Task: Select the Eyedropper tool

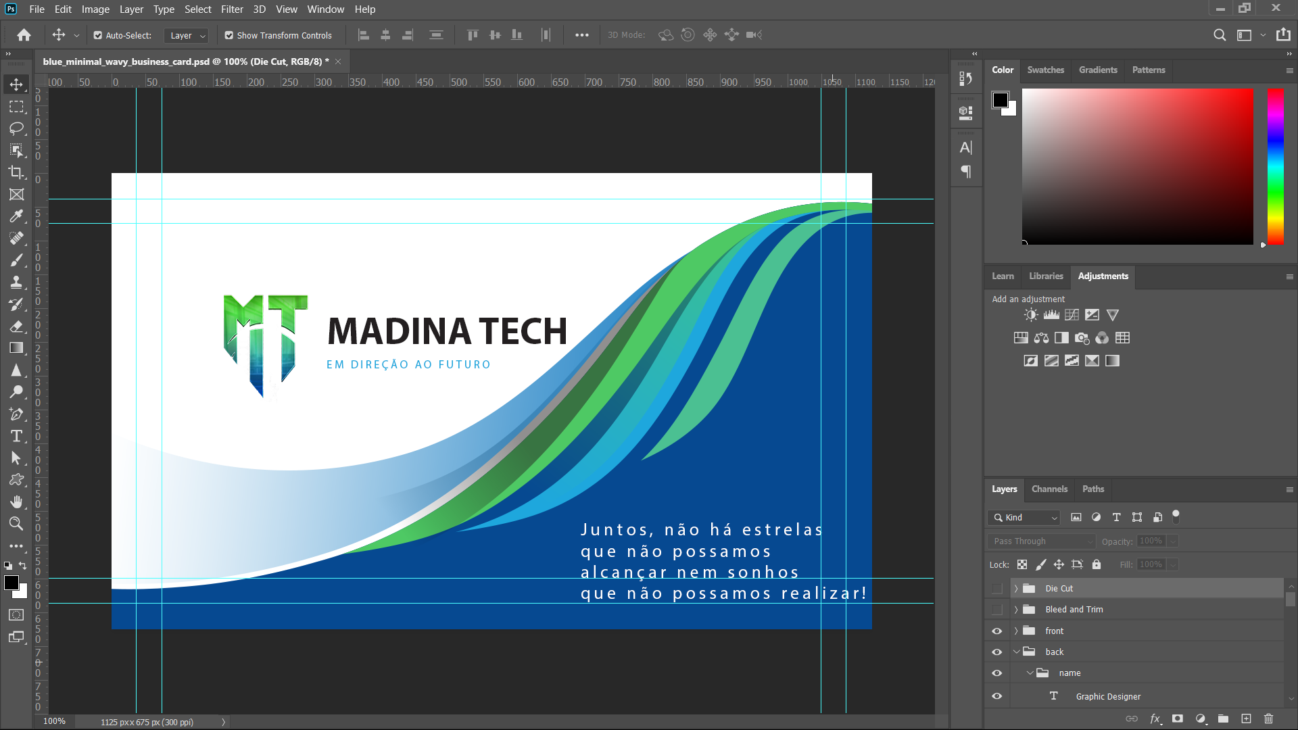Action: 16,216
